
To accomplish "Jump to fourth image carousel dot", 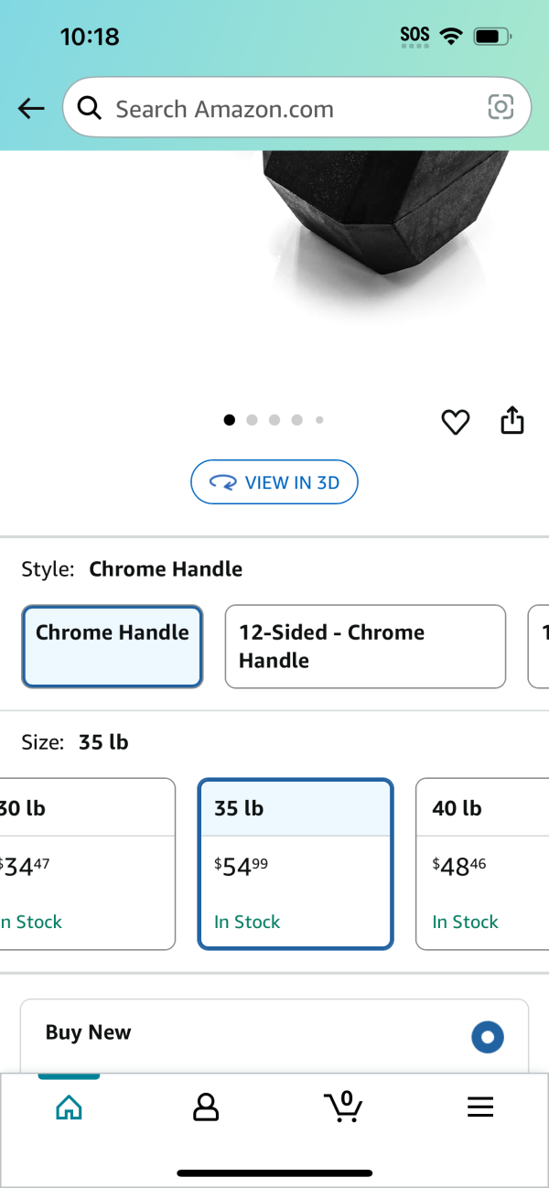I will tap(296, 420).
